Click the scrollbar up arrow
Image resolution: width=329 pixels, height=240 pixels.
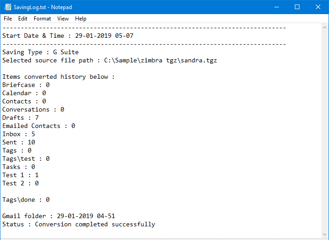click(324, 27)
